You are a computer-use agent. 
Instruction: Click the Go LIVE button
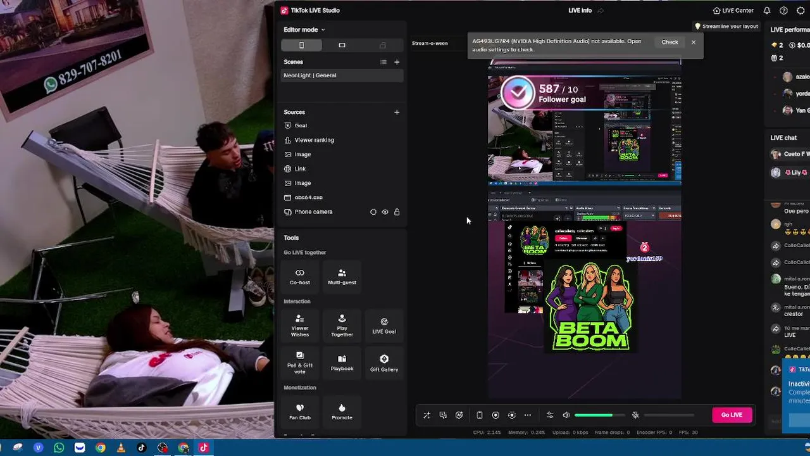pos(732,415)
